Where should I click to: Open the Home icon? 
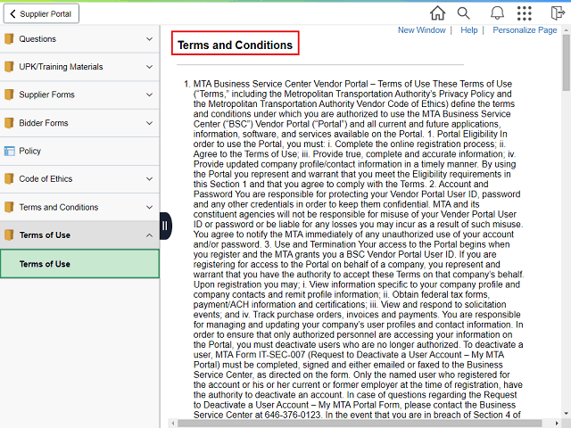[x=437, y=13]
